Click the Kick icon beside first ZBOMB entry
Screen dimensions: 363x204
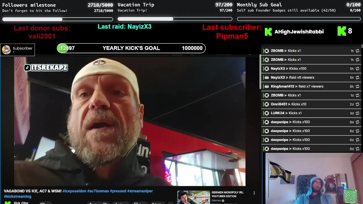coord(267,51)
